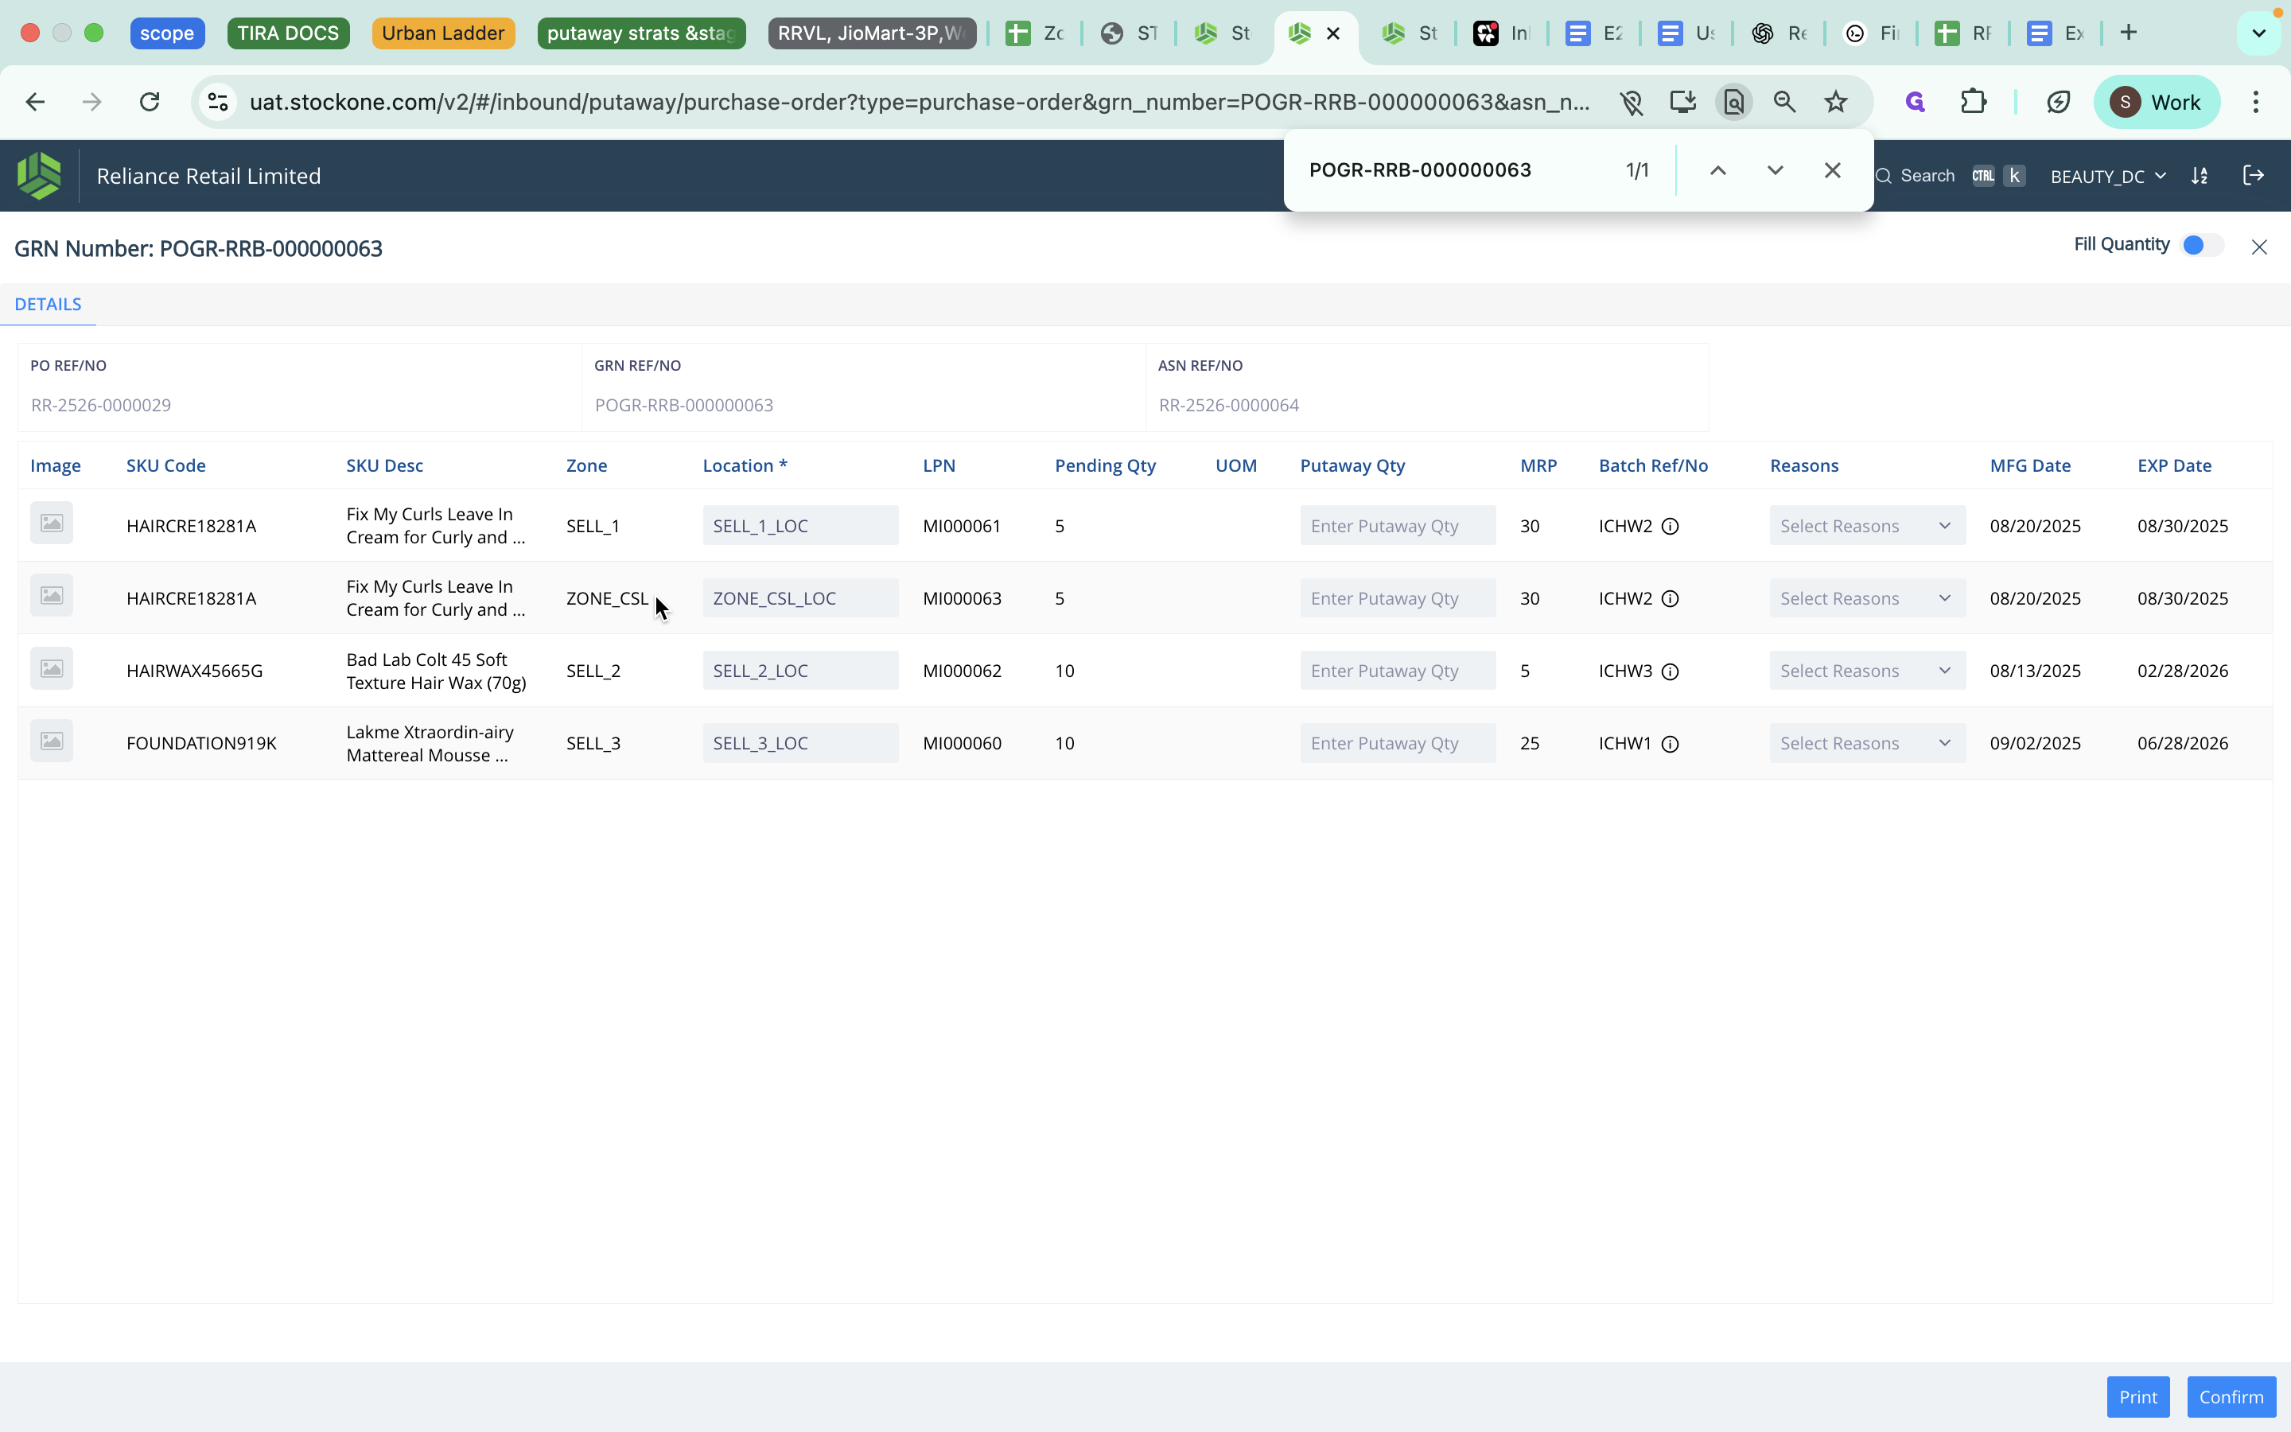Open the BEAUTY_DC warehouse selector dropdown
Screen dimensions: 2291x1432
click(2108, 176)
